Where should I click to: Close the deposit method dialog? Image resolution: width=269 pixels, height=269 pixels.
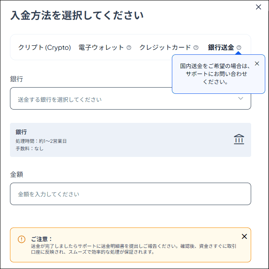coord(258,7)
